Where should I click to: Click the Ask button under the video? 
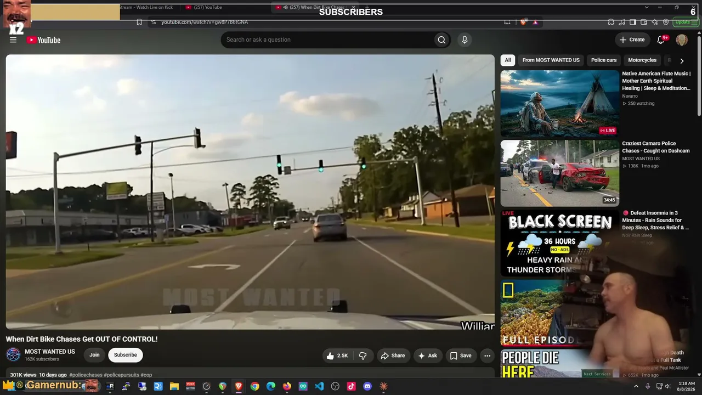click(428, 356)
